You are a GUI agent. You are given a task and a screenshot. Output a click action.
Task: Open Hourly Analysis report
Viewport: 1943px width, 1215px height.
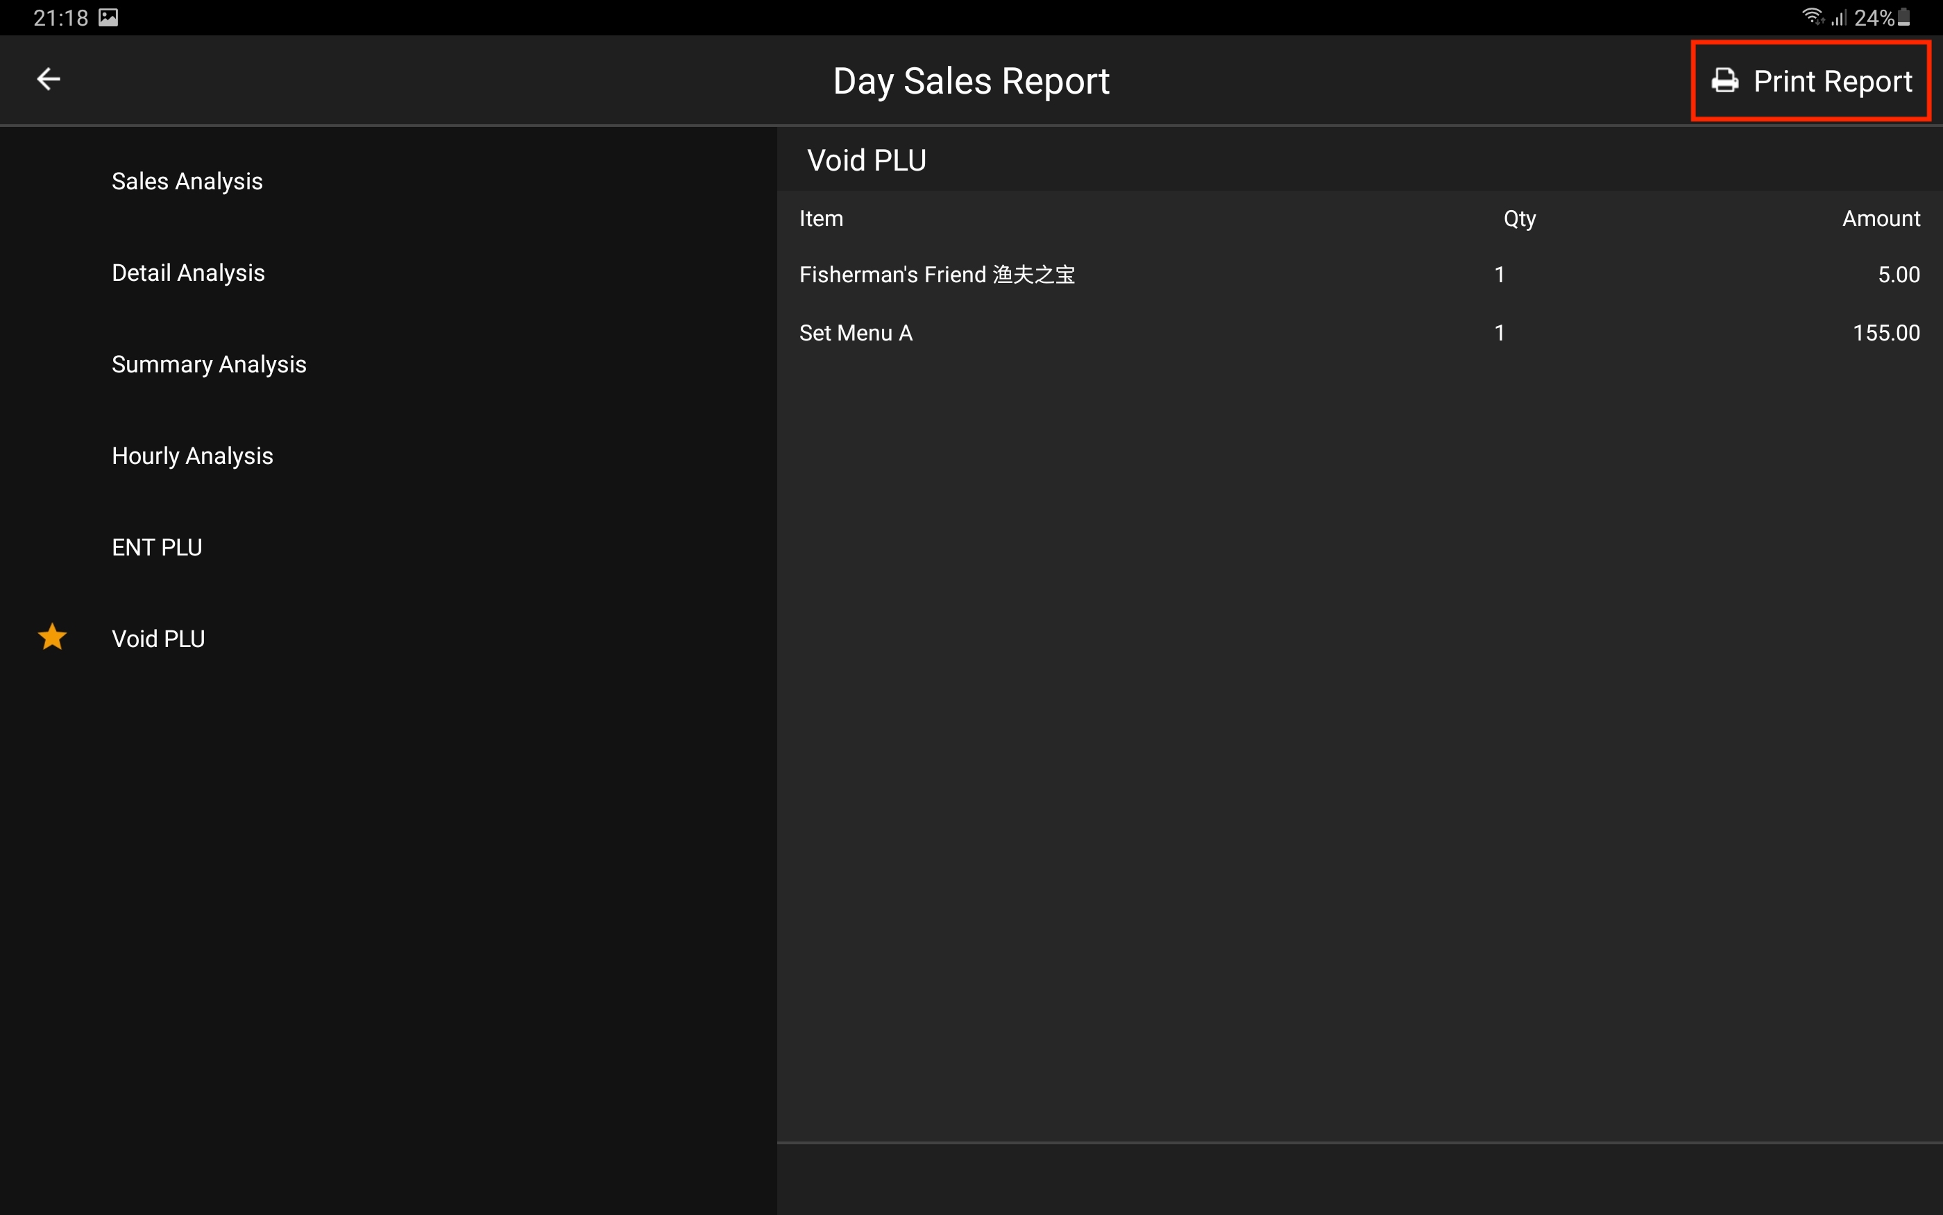pos(192,456)
